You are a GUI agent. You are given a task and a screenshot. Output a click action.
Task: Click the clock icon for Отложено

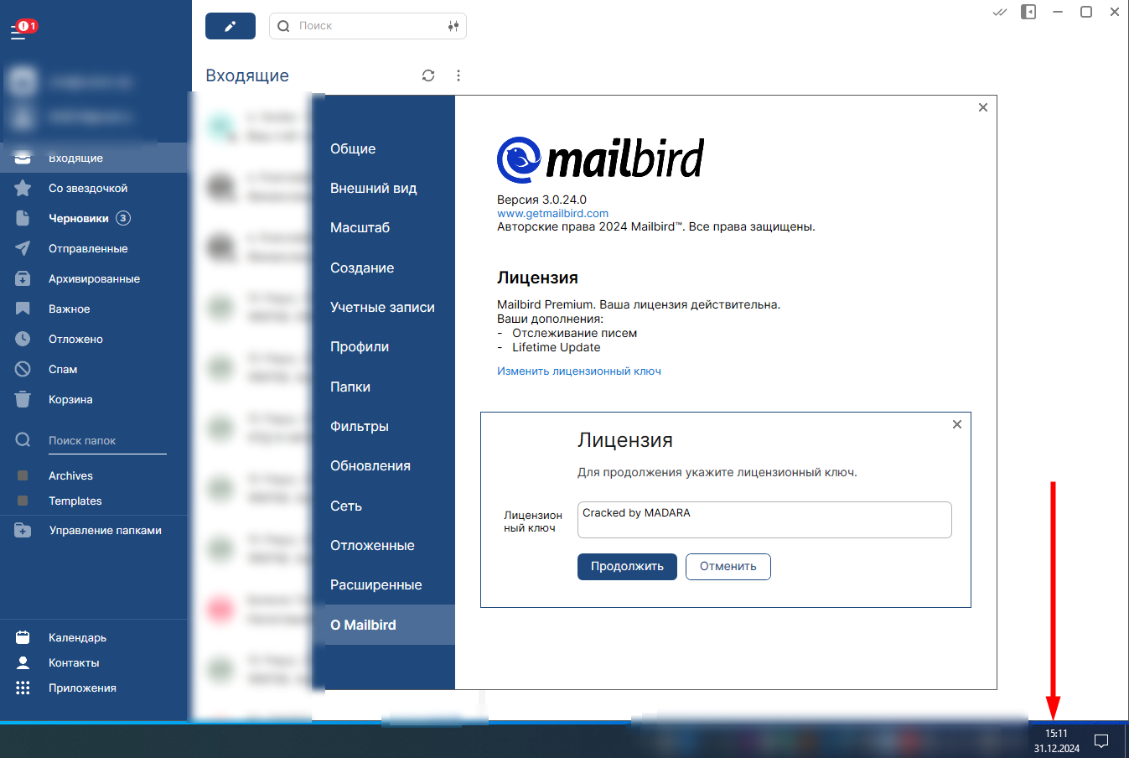[23, 339]
